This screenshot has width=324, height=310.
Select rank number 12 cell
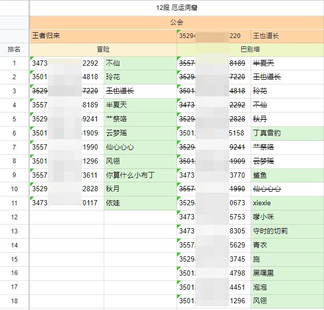click(x=14, y=217)
